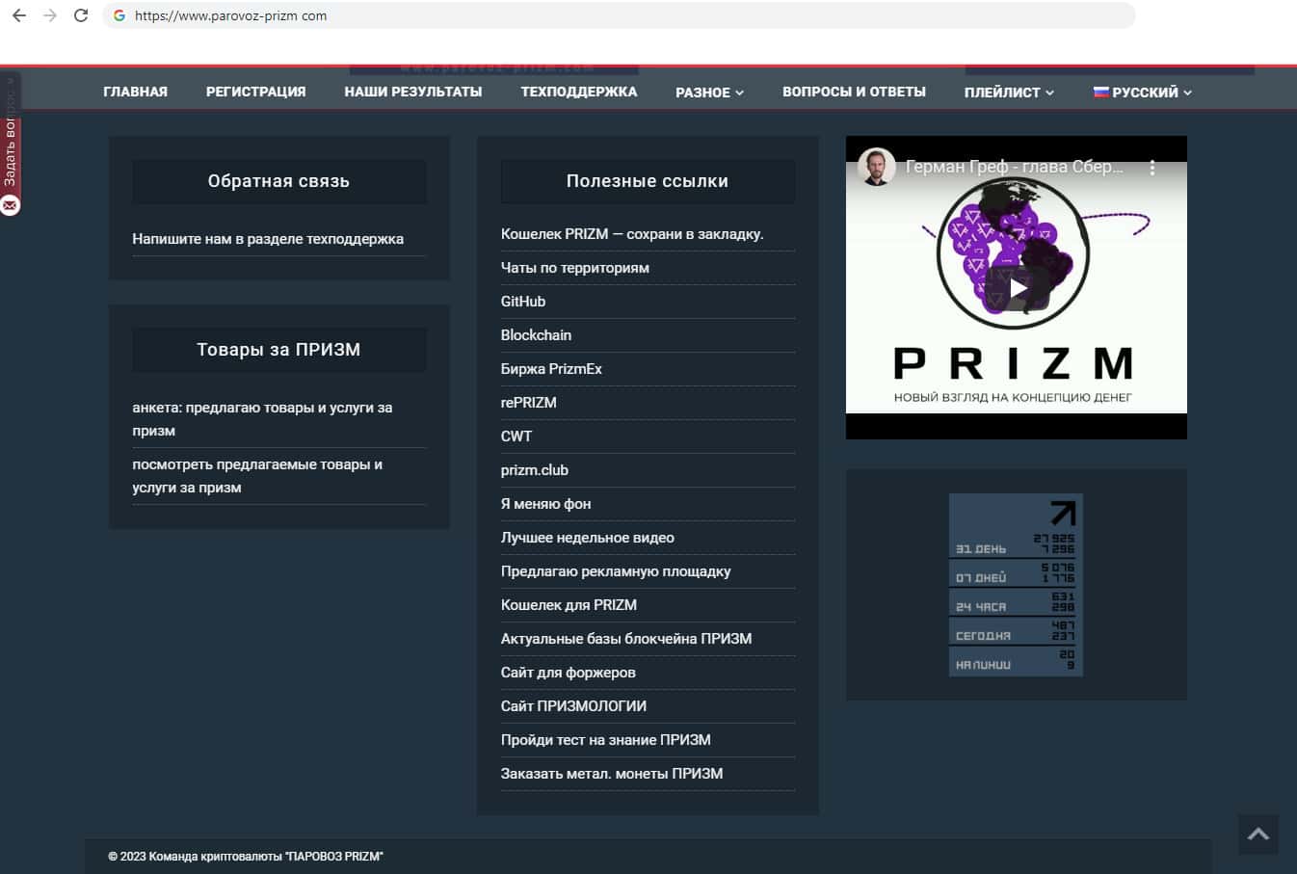This screenshot has height=874, width=1297.
Task: Open 'Кошелек PRIZM — сохрани в закладку' link
Action: click(632, 234)
